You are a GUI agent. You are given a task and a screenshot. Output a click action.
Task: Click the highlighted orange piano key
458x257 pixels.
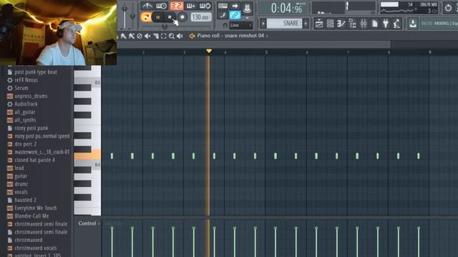[87, 155]
